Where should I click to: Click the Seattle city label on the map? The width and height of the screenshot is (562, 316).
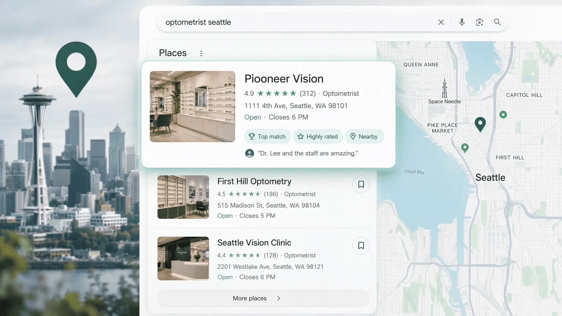tap(490, 178)
